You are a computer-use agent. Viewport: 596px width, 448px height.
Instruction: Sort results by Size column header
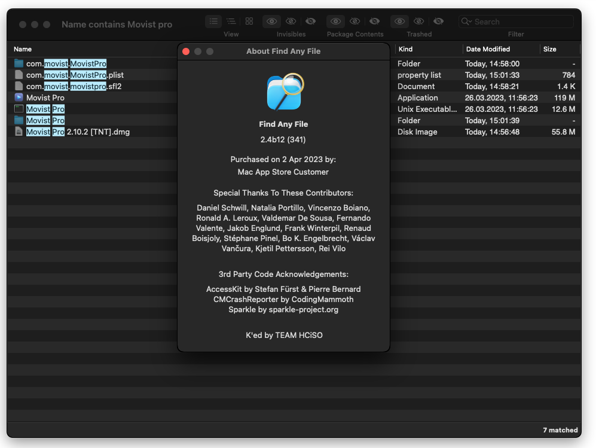point(549,49)
